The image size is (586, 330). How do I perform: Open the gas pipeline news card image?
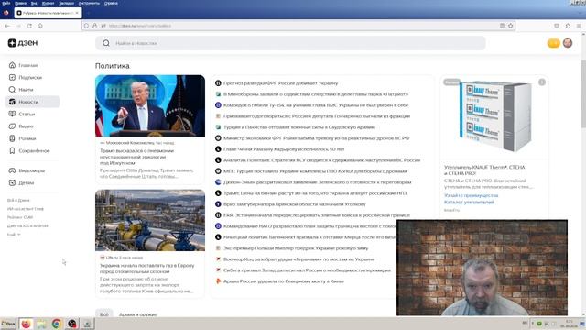(x=150, y=220)
